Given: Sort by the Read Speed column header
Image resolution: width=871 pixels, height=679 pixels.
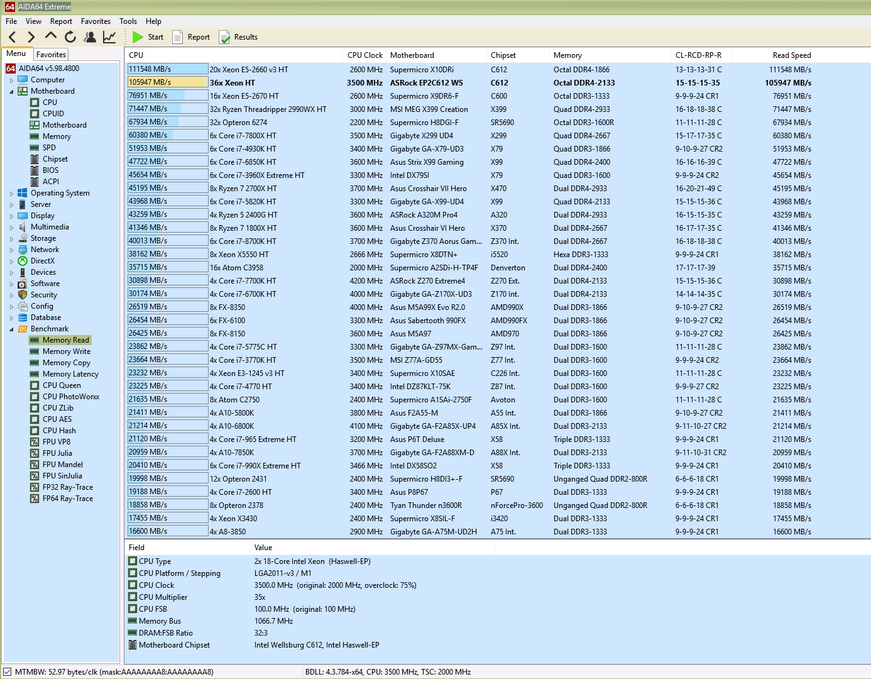Looking at the screenshot, I should [x=773, y=55].
